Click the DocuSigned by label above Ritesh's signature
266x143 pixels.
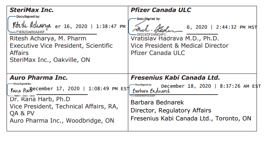point(28,17)
